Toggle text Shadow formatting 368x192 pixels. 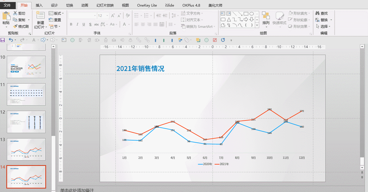(x=90, y=24)
